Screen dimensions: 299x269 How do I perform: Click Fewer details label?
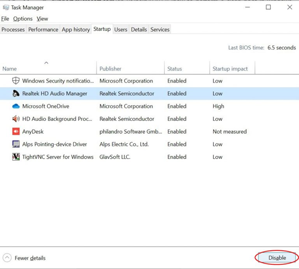[x=30, y=258]
